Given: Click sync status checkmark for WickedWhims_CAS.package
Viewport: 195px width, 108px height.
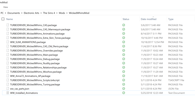Looking at the screenshot, I should click(x=123, y=25).
